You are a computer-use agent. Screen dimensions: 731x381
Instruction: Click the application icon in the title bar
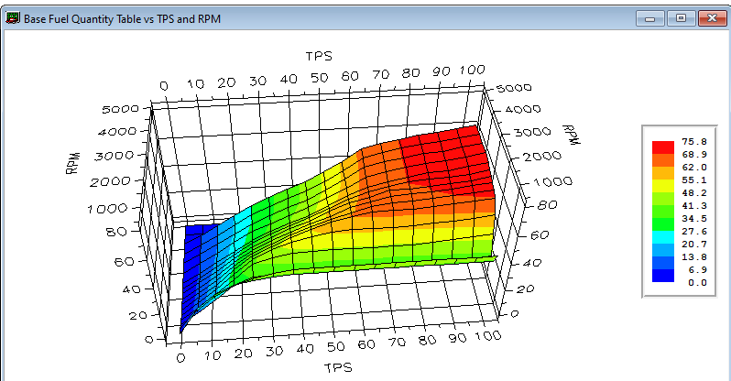pos(12,17)
